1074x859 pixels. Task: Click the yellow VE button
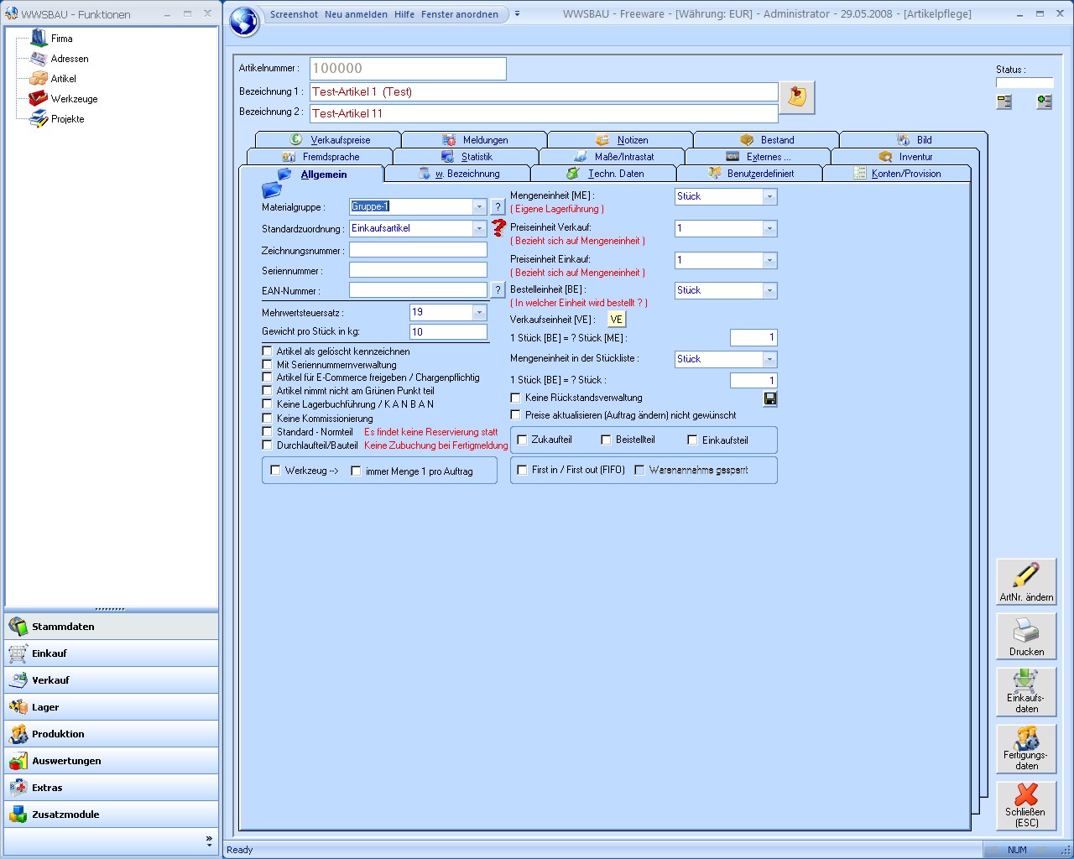(616, 320)
